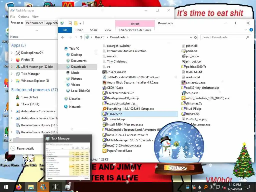This screenshot has width=256, height=192.
Task: Select 1.exe (32 bit) background process
Action: 29,97
